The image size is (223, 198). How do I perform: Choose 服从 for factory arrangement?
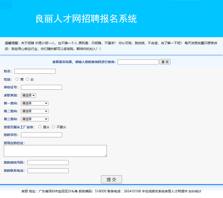pos(40,127)
